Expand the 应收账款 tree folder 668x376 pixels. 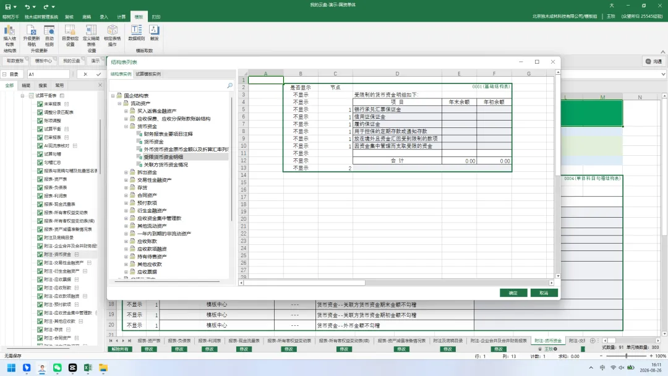126,241
